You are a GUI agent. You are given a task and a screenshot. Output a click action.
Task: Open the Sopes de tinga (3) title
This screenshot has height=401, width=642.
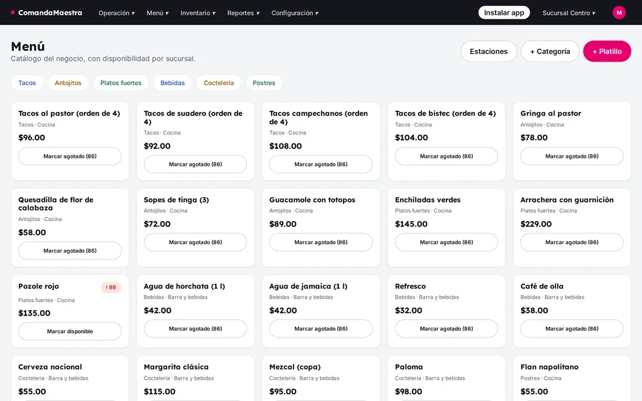177,200
